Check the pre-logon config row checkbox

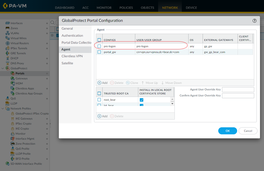(99, 46)
